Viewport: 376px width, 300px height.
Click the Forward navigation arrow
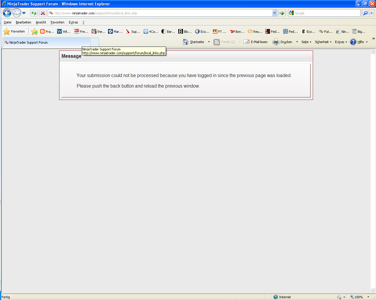point(17,13)
